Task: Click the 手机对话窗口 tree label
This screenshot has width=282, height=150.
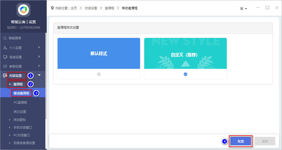Action: click(23, 127)
